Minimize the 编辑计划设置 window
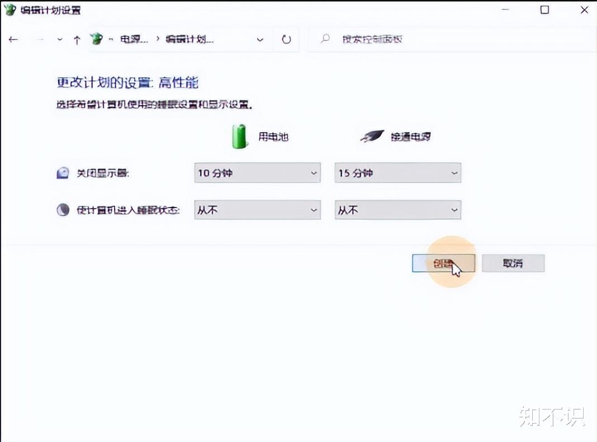This screenshot has height=442, width=597. pos(506,10)
